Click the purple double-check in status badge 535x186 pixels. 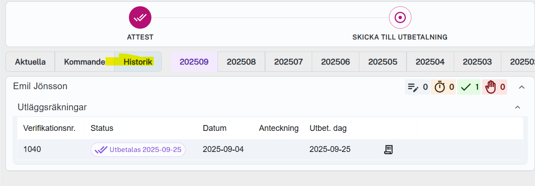(x=101, y=150)
